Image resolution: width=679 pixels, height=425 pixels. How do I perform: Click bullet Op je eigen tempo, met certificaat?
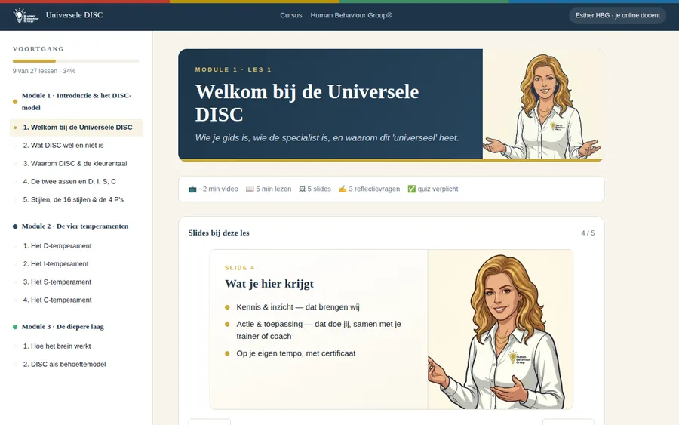click(x=296, y=353)
